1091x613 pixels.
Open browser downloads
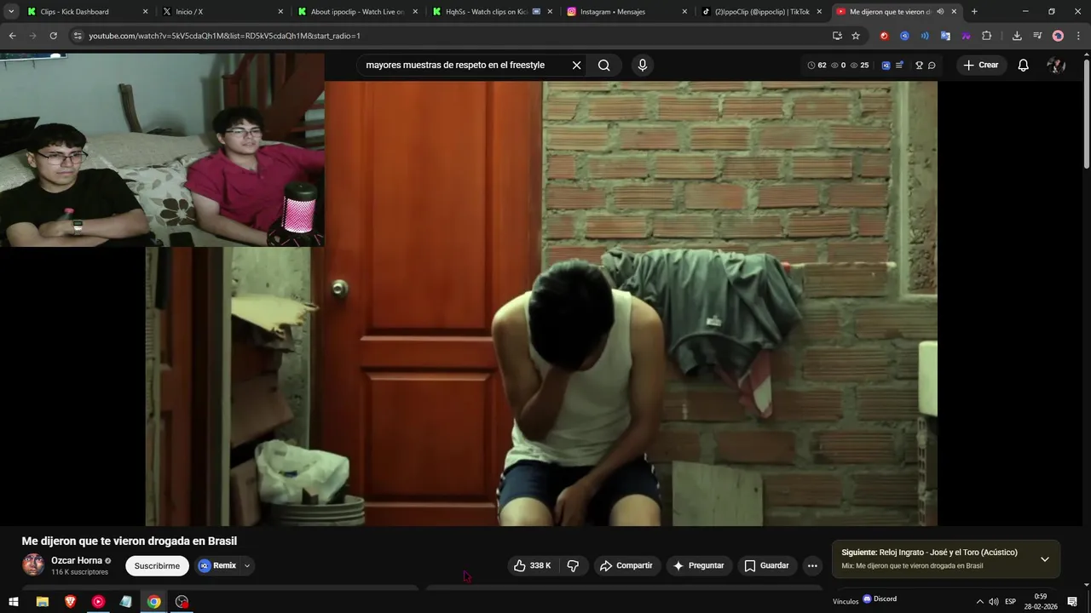(x=1017, y=36)
